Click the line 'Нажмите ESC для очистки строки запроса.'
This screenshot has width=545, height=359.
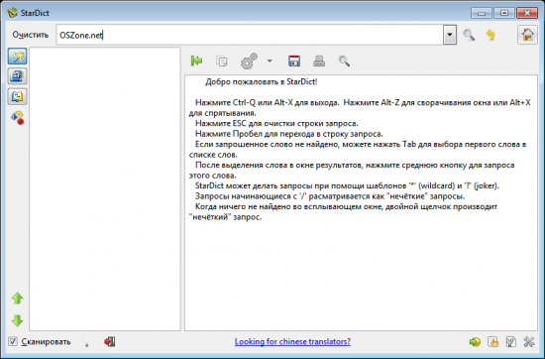[276, 124]
